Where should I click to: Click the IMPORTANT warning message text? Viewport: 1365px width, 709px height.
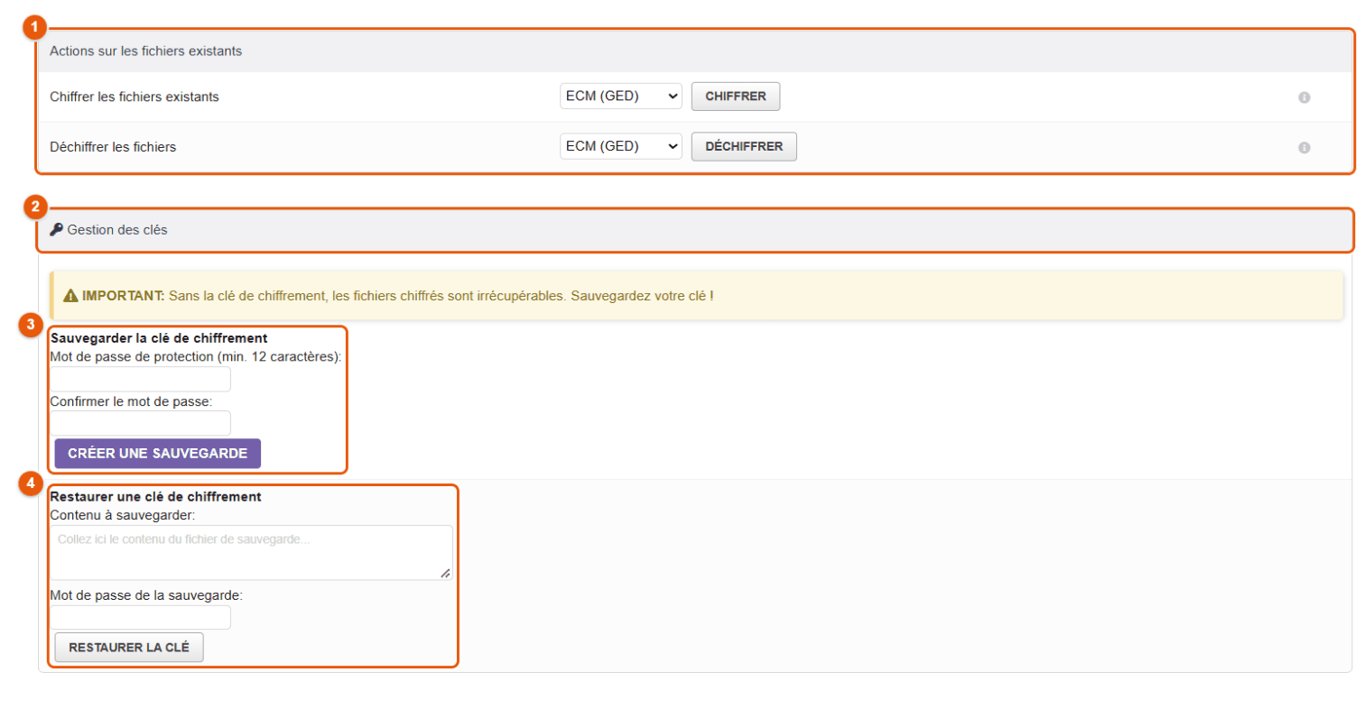pyautogui.click(x=398, y=295)
